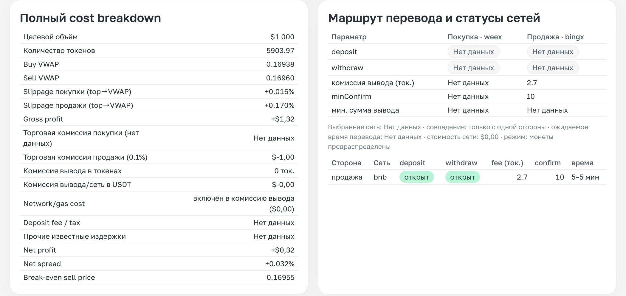Viewport: 626px width, 296px height.
Task: Select the bingx withdrawal fee value 2.7 in the 'комиссия вывода (ток.)' row
Action: coord(532,83)
